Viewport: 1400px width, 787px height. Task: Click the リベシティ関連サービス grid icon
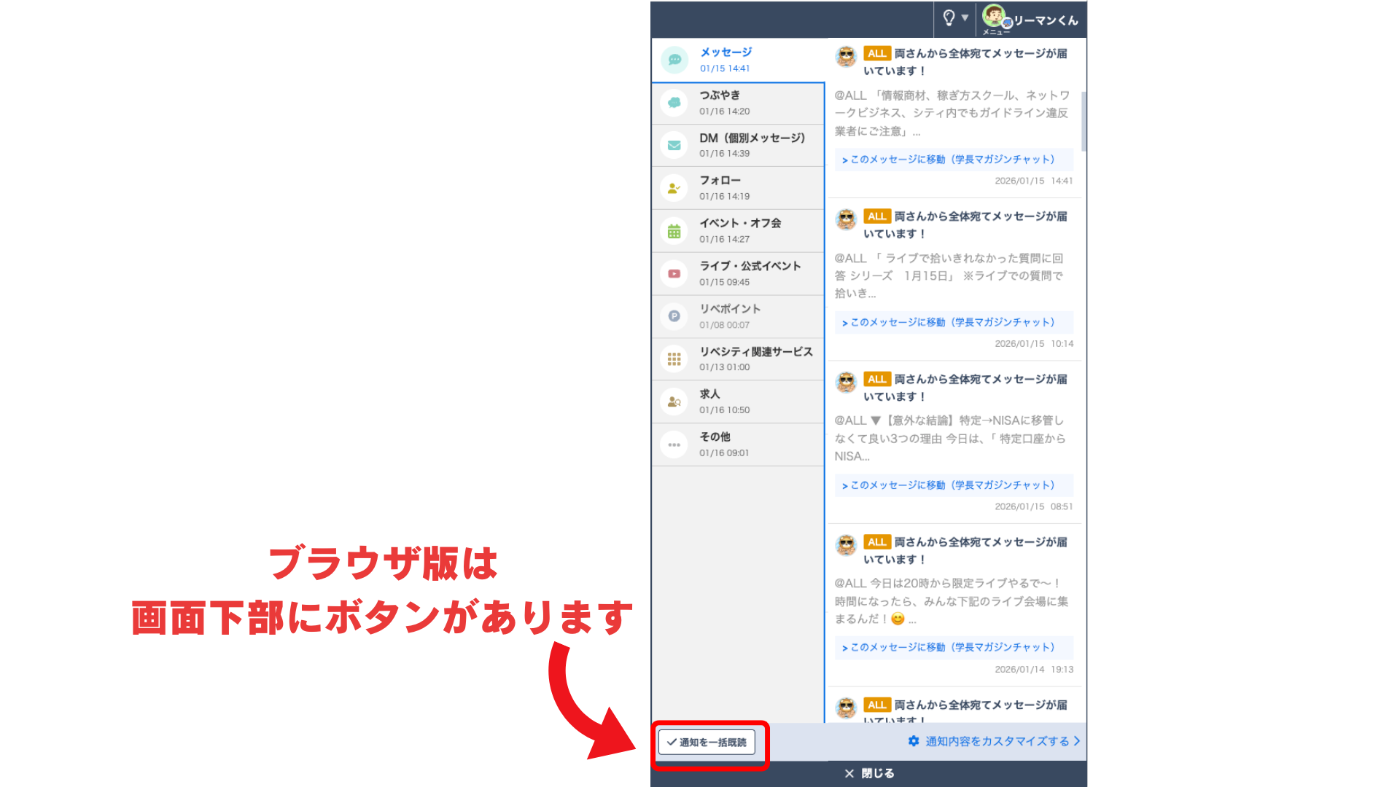(x=674, y=359)
